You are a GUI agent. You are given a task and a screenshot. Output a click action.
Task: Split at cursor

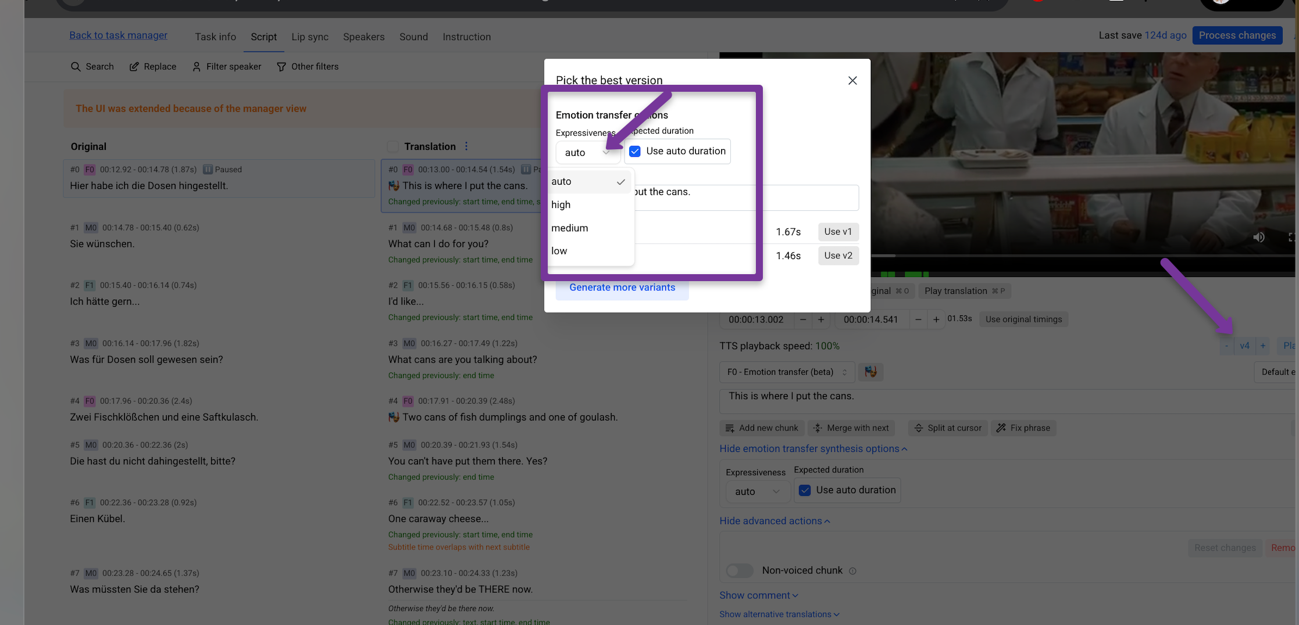click(948, 428)
